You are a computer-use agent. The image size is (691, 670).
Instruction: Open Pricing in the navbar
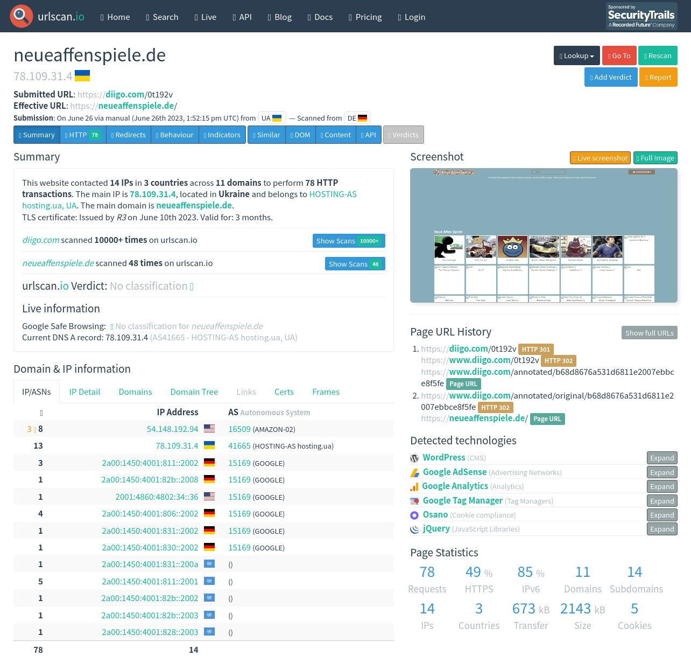(x=365, y=17)
